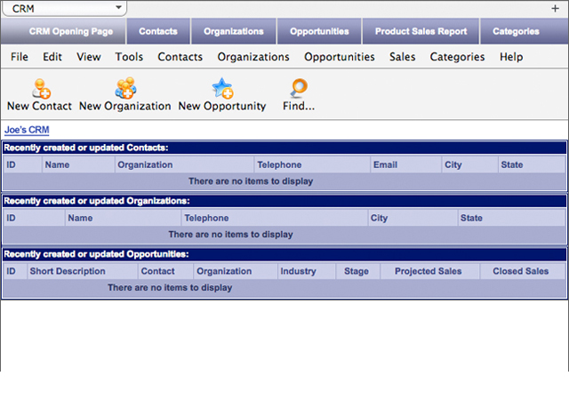Viewport: 569px width, 416px height.
Task: Click the New Opportunity star icon
Action: pyautogui.click(x=222, y=88)
